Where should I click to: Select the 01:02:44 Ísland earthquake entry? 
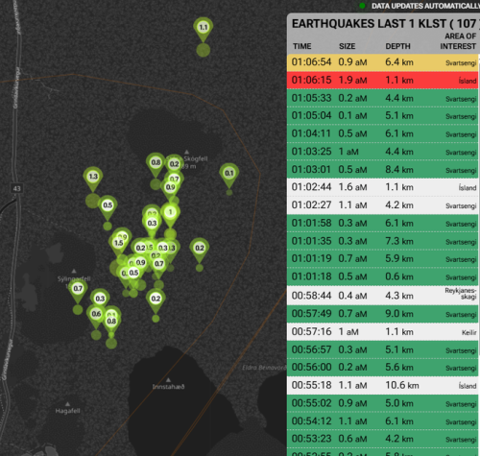click(x=383, y=187)
